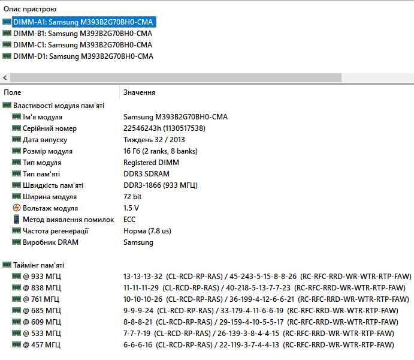
Task: Select value Норма (7.8 us)
Action: tap(147, 231)
